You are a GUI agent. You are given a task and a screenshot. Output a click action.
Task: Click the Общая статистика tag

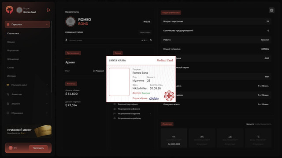pos(171,13)
